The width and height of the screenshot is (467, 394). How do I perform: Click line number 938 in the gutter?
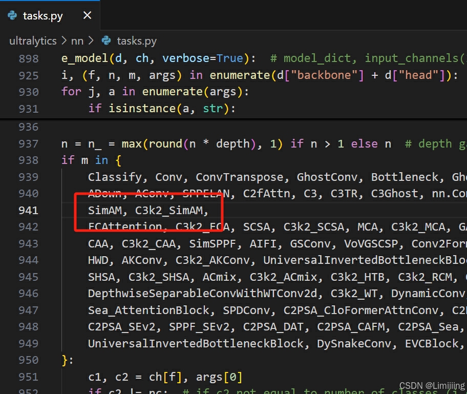pyautogui.click(x=29, y=160)
